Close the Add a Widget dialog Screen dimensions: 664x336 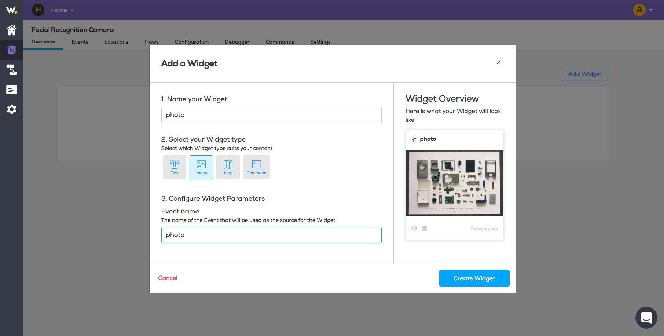[499, 62]
